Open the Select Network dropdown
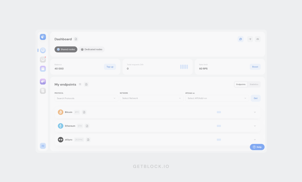The height and width of the screenshot is (182, 302). coord(152,98)
